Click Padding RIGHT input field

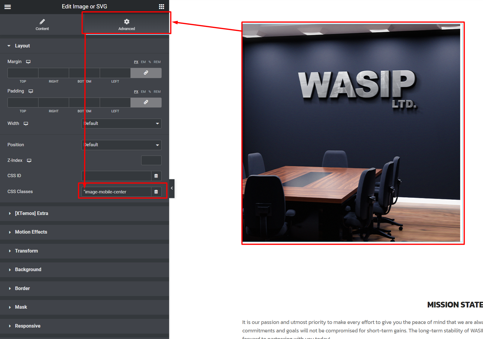point(53,102)
